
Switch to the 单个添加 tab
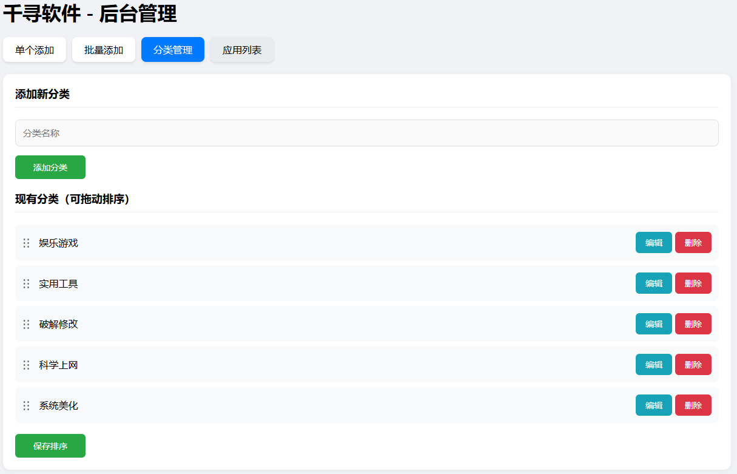click(35, 49)
